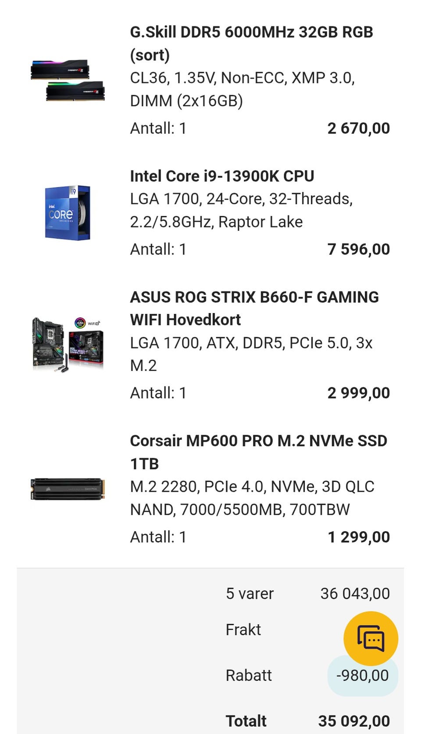
Task: Select the 2 999,00 motherboard price
Action: point(358,393)
